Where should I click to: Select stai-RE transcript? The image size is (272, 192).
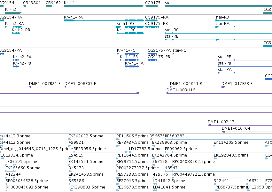(x=218, y=40)
